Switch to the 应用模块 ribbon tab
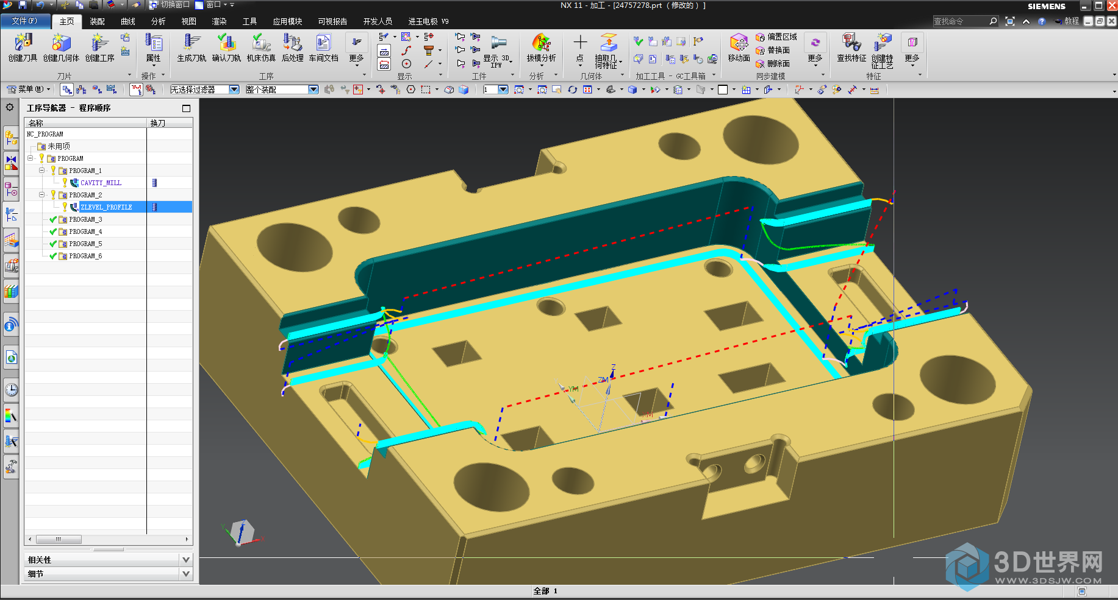The height and width of the screenshot is (600, 1118). coord(287,21)
